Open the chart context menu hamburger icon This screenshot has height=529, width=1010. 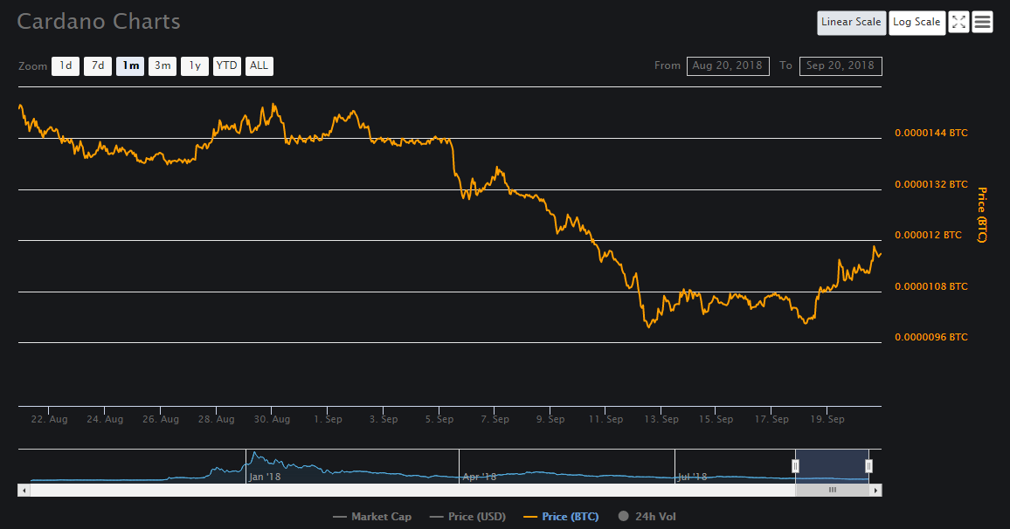tap(982, 23)
